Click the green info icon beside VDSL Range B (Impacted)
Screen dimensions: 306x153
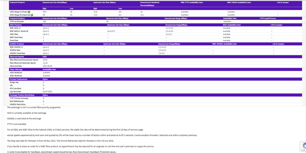32,15
